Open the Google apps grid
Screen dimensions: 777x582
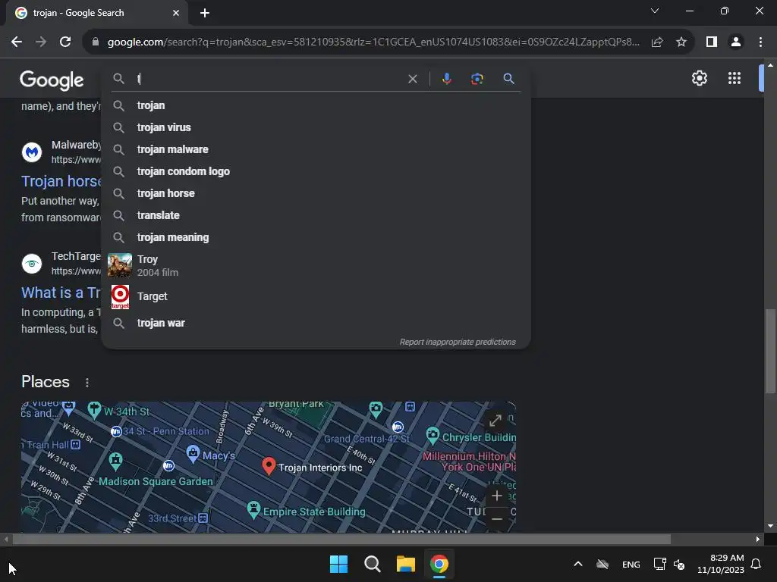tap(735, 78)
